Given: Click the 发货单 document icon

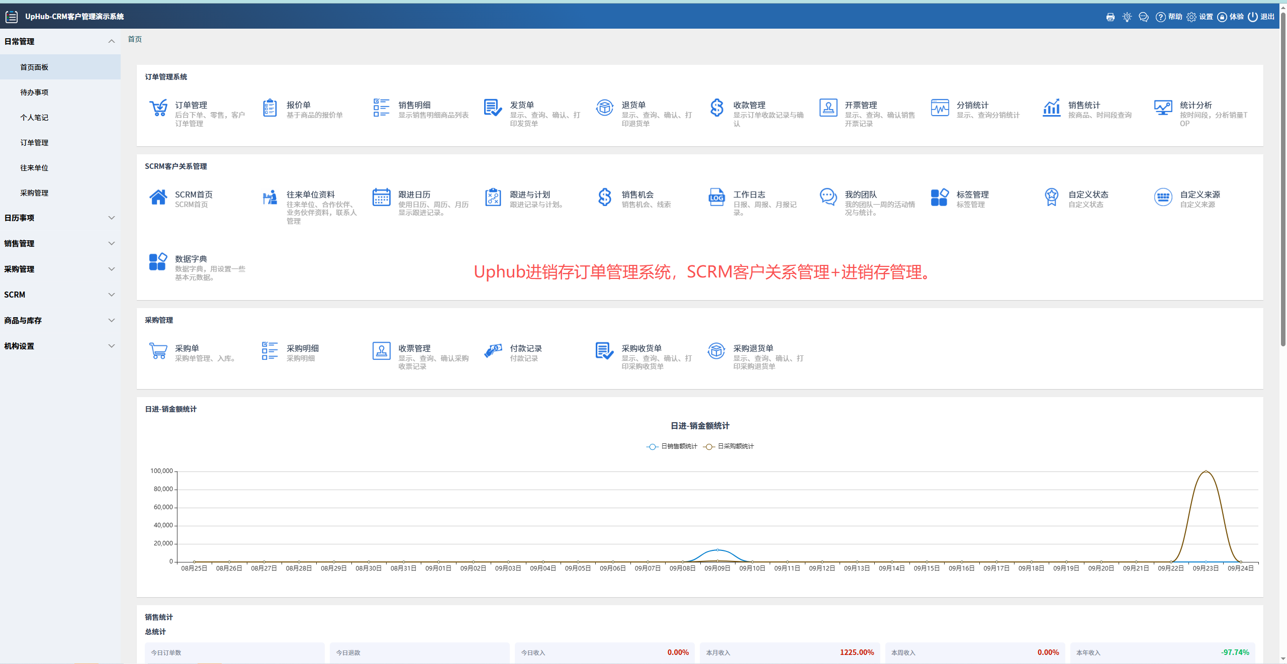Looking at the screenshot, I should [x=493, y=108].
